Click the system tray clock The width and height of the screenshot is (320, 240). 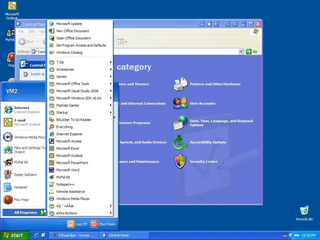click(308, 236)
